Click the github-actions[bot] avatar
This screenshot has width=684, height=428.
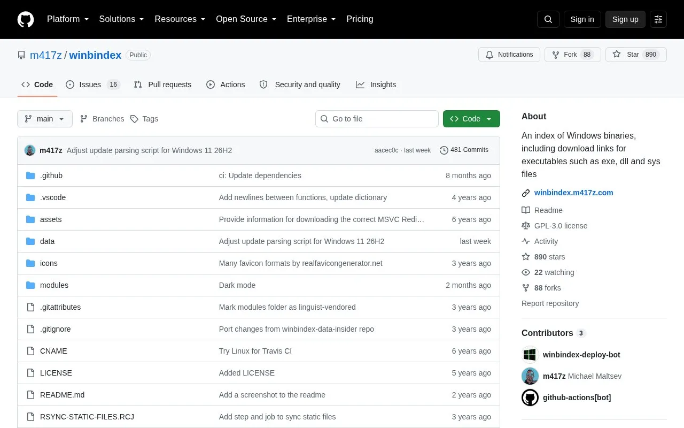[x=530, y=398]
